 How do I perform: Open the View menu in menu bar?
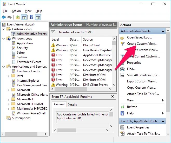point(28,11)
